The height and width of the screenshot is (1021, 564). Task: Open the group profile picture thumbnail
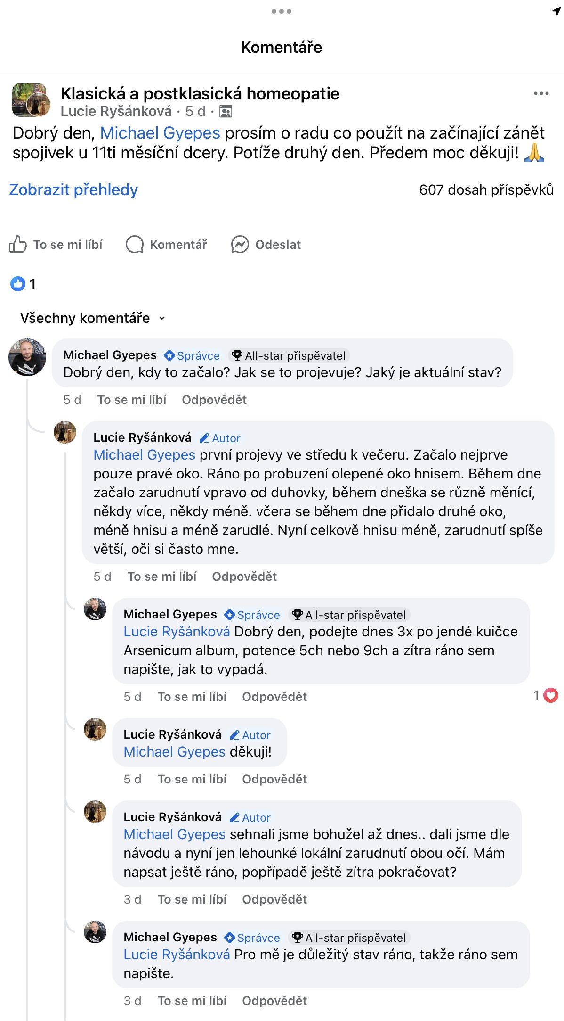(31, 100)
